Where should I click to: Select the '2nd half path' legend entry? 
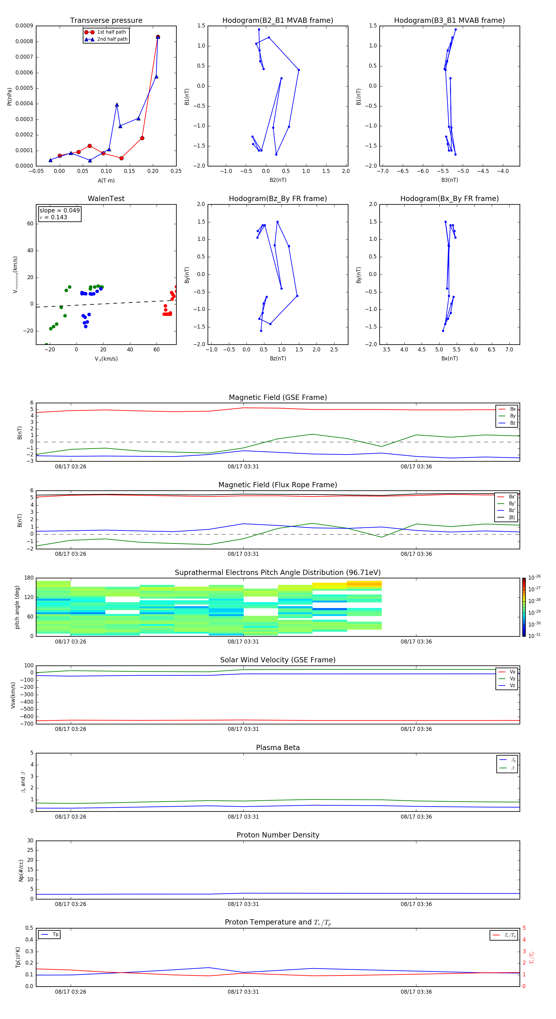click(x=106, y=39)
